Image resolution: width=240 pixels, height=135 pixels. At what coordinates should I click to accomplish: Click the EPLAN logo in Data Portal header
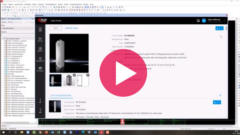42,20
